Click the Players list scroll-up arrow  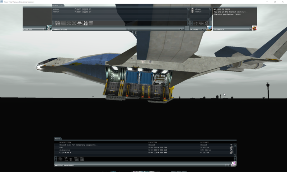[x=211, y=9]
